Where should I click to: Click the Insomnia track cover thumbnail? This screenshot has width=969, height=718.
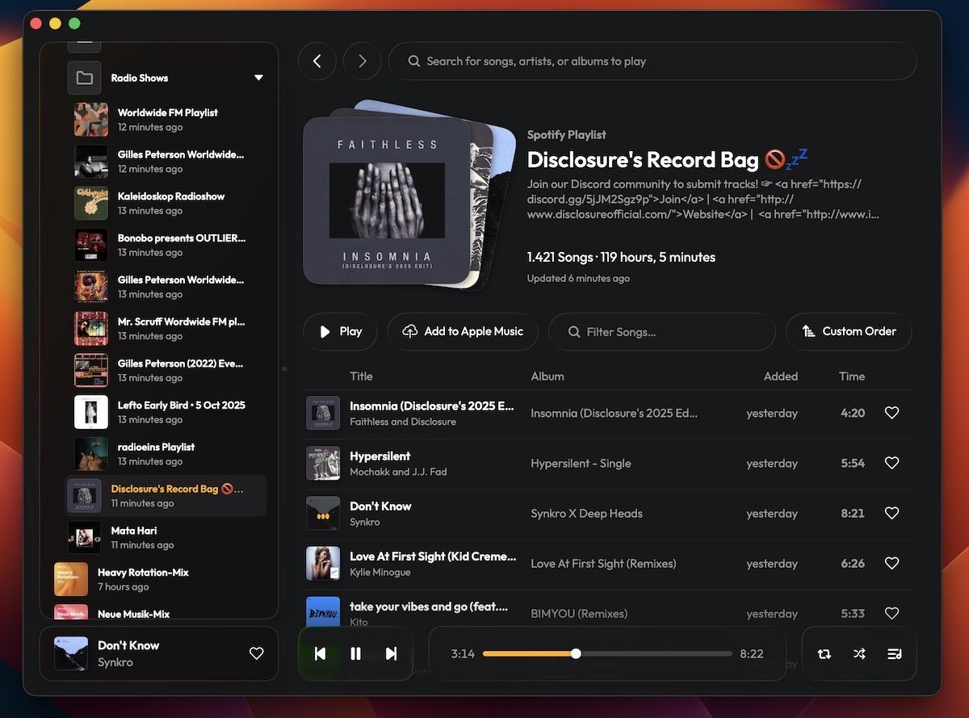tap(323, 413)
